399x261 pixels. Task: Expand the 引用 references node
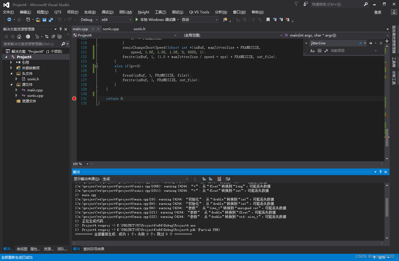point(11,62)
